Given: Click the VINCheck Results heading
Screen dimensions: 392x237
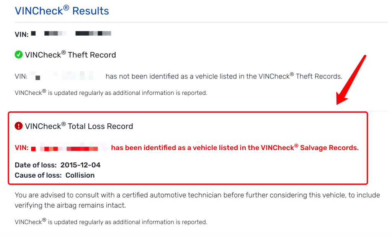Looking at the screenshot, I should pos(62,10).
